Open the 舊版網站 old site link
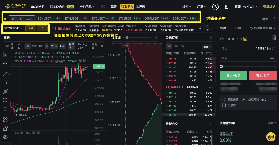 pos(269,7)
